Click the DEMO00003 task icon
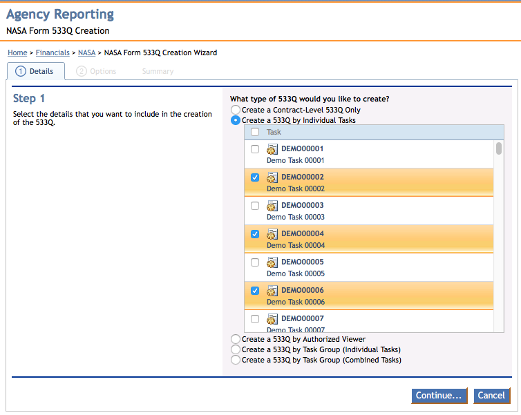This screenshot has width=521, height=415. pos(272,206)
